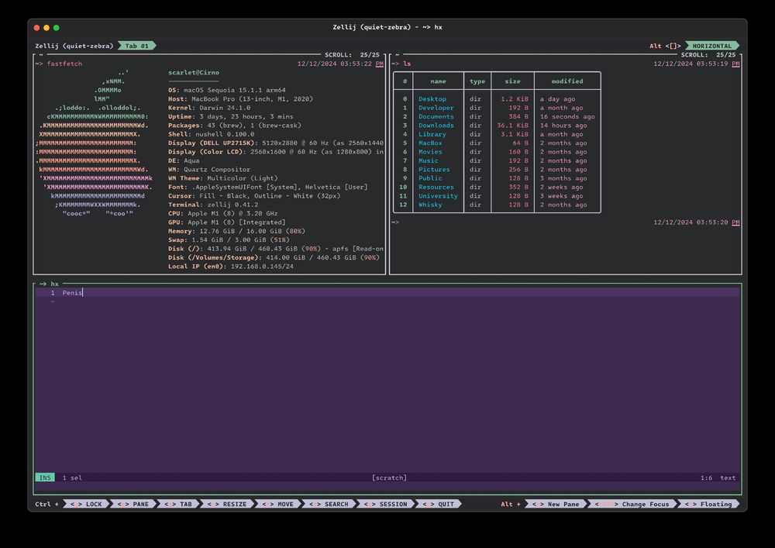Click the SESSION mode in the status bar
The image size is (775, 548).
[385, 504]
